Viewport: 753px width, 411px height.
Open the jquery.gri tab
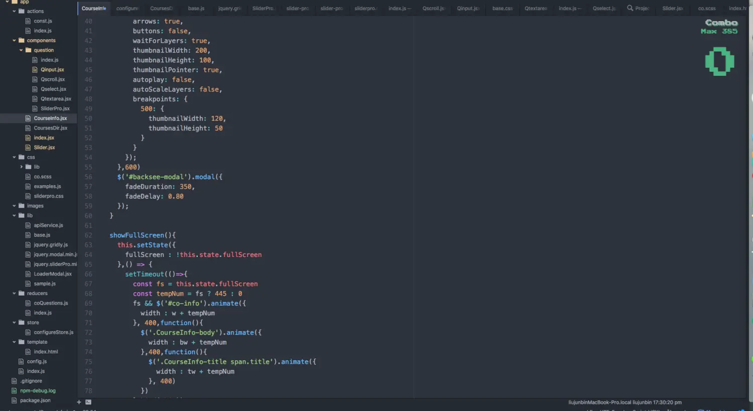click(230, 9)
